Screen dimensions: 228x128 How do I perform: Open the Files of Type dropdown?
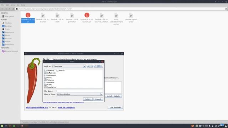(x=102, y=94)
